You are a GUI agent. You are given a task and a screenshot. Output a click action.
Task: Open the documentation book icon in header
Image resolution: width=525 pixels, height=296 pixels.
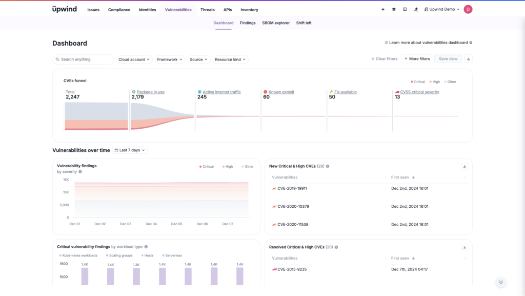pos(405,9)
